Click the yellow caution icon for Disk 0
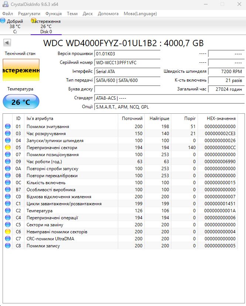The image size is (246, 306). 34,20
